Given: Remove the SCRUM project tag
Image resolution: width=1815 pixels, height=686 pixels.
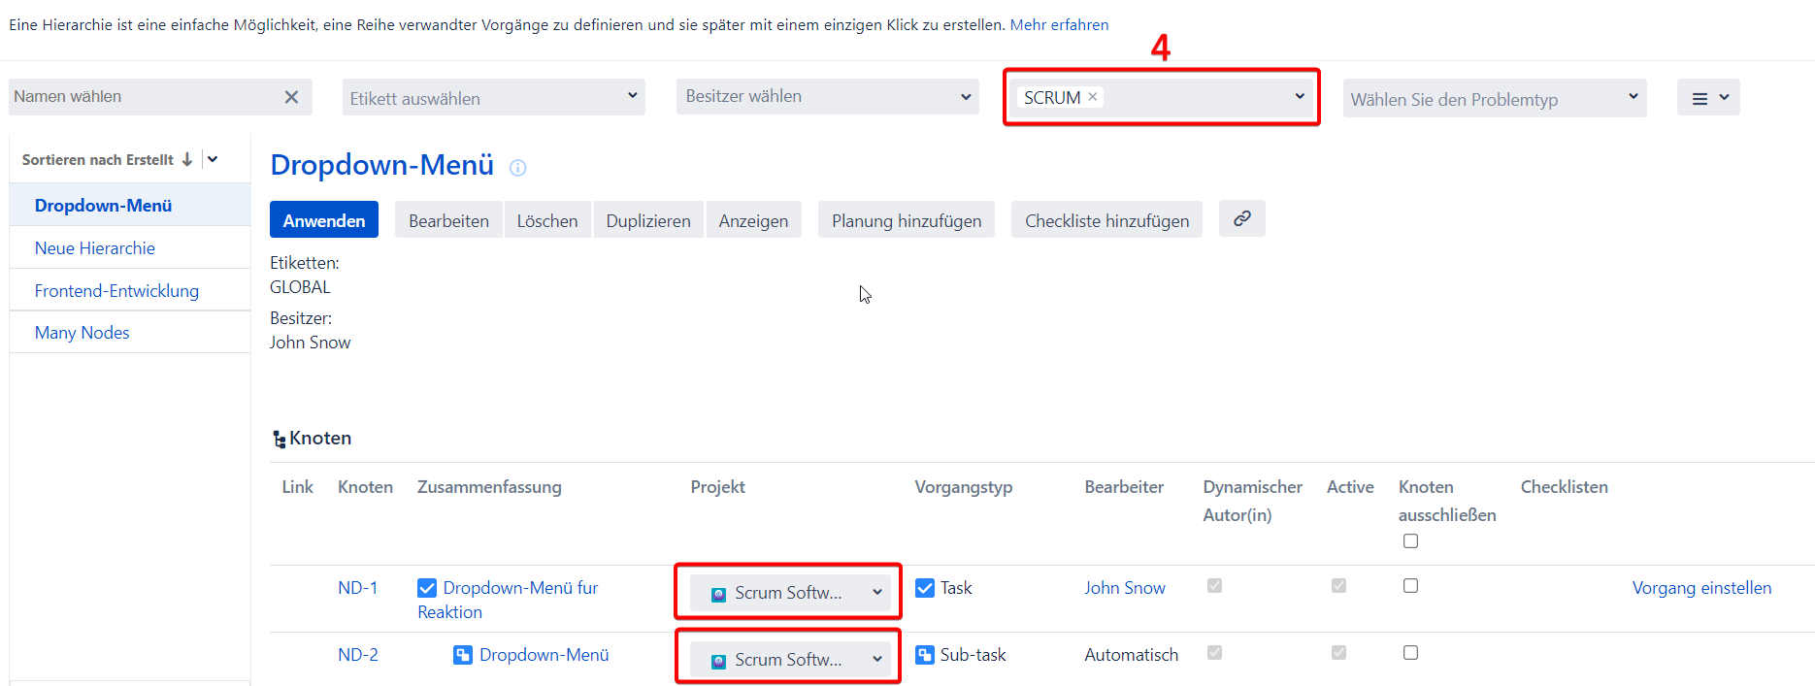Looking at the screenshot, I should (x=1093, y=97).
